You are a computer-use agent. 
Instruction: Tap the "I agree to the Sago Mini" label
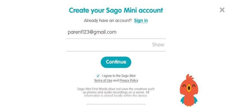coord(119,76)
